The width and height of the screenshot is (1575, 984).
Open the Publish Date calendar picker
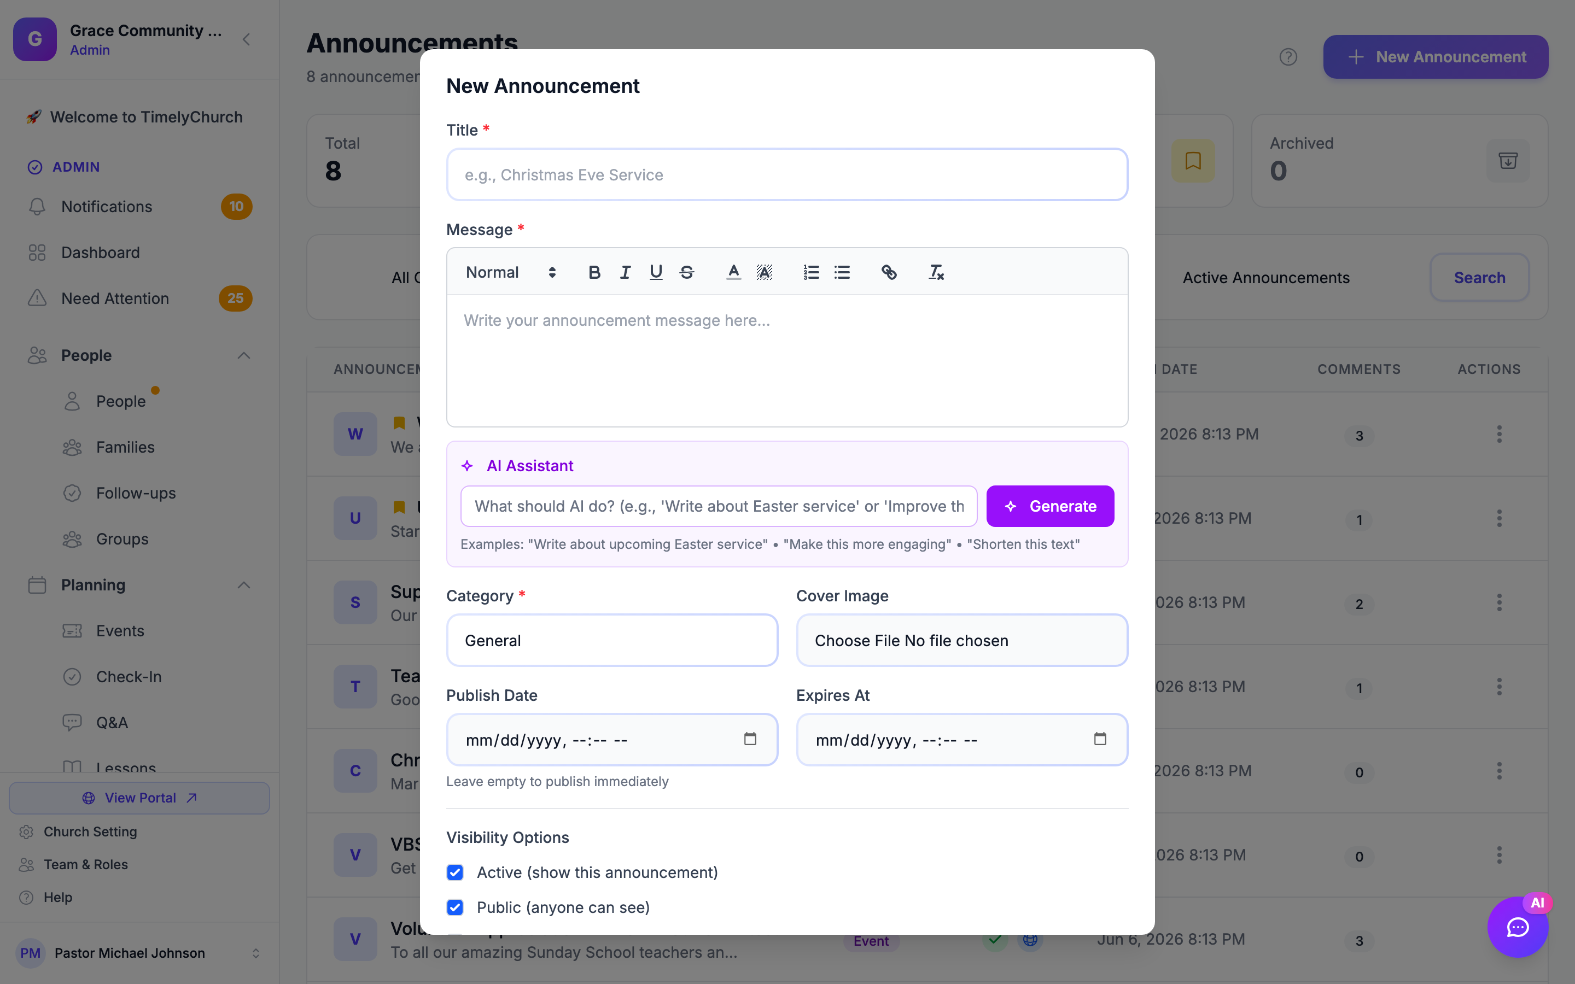750,739
